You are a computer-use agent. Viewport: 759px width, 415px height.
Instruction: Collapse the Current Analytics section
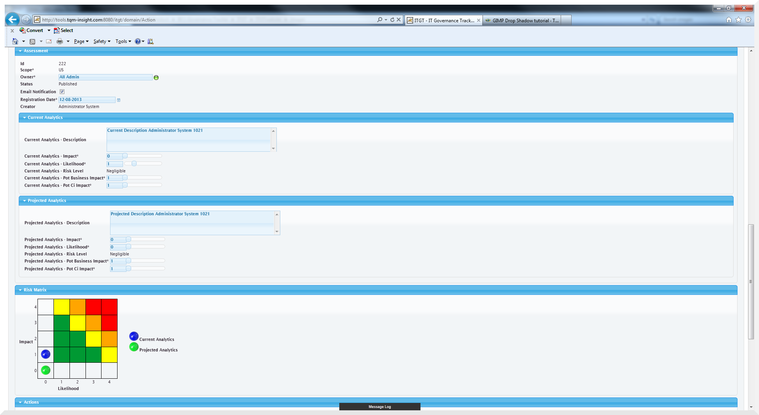tap(24, 117)
